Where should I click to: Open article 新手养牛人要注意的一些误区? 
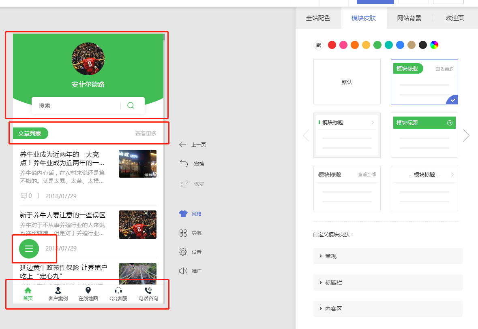click(62, 215)
